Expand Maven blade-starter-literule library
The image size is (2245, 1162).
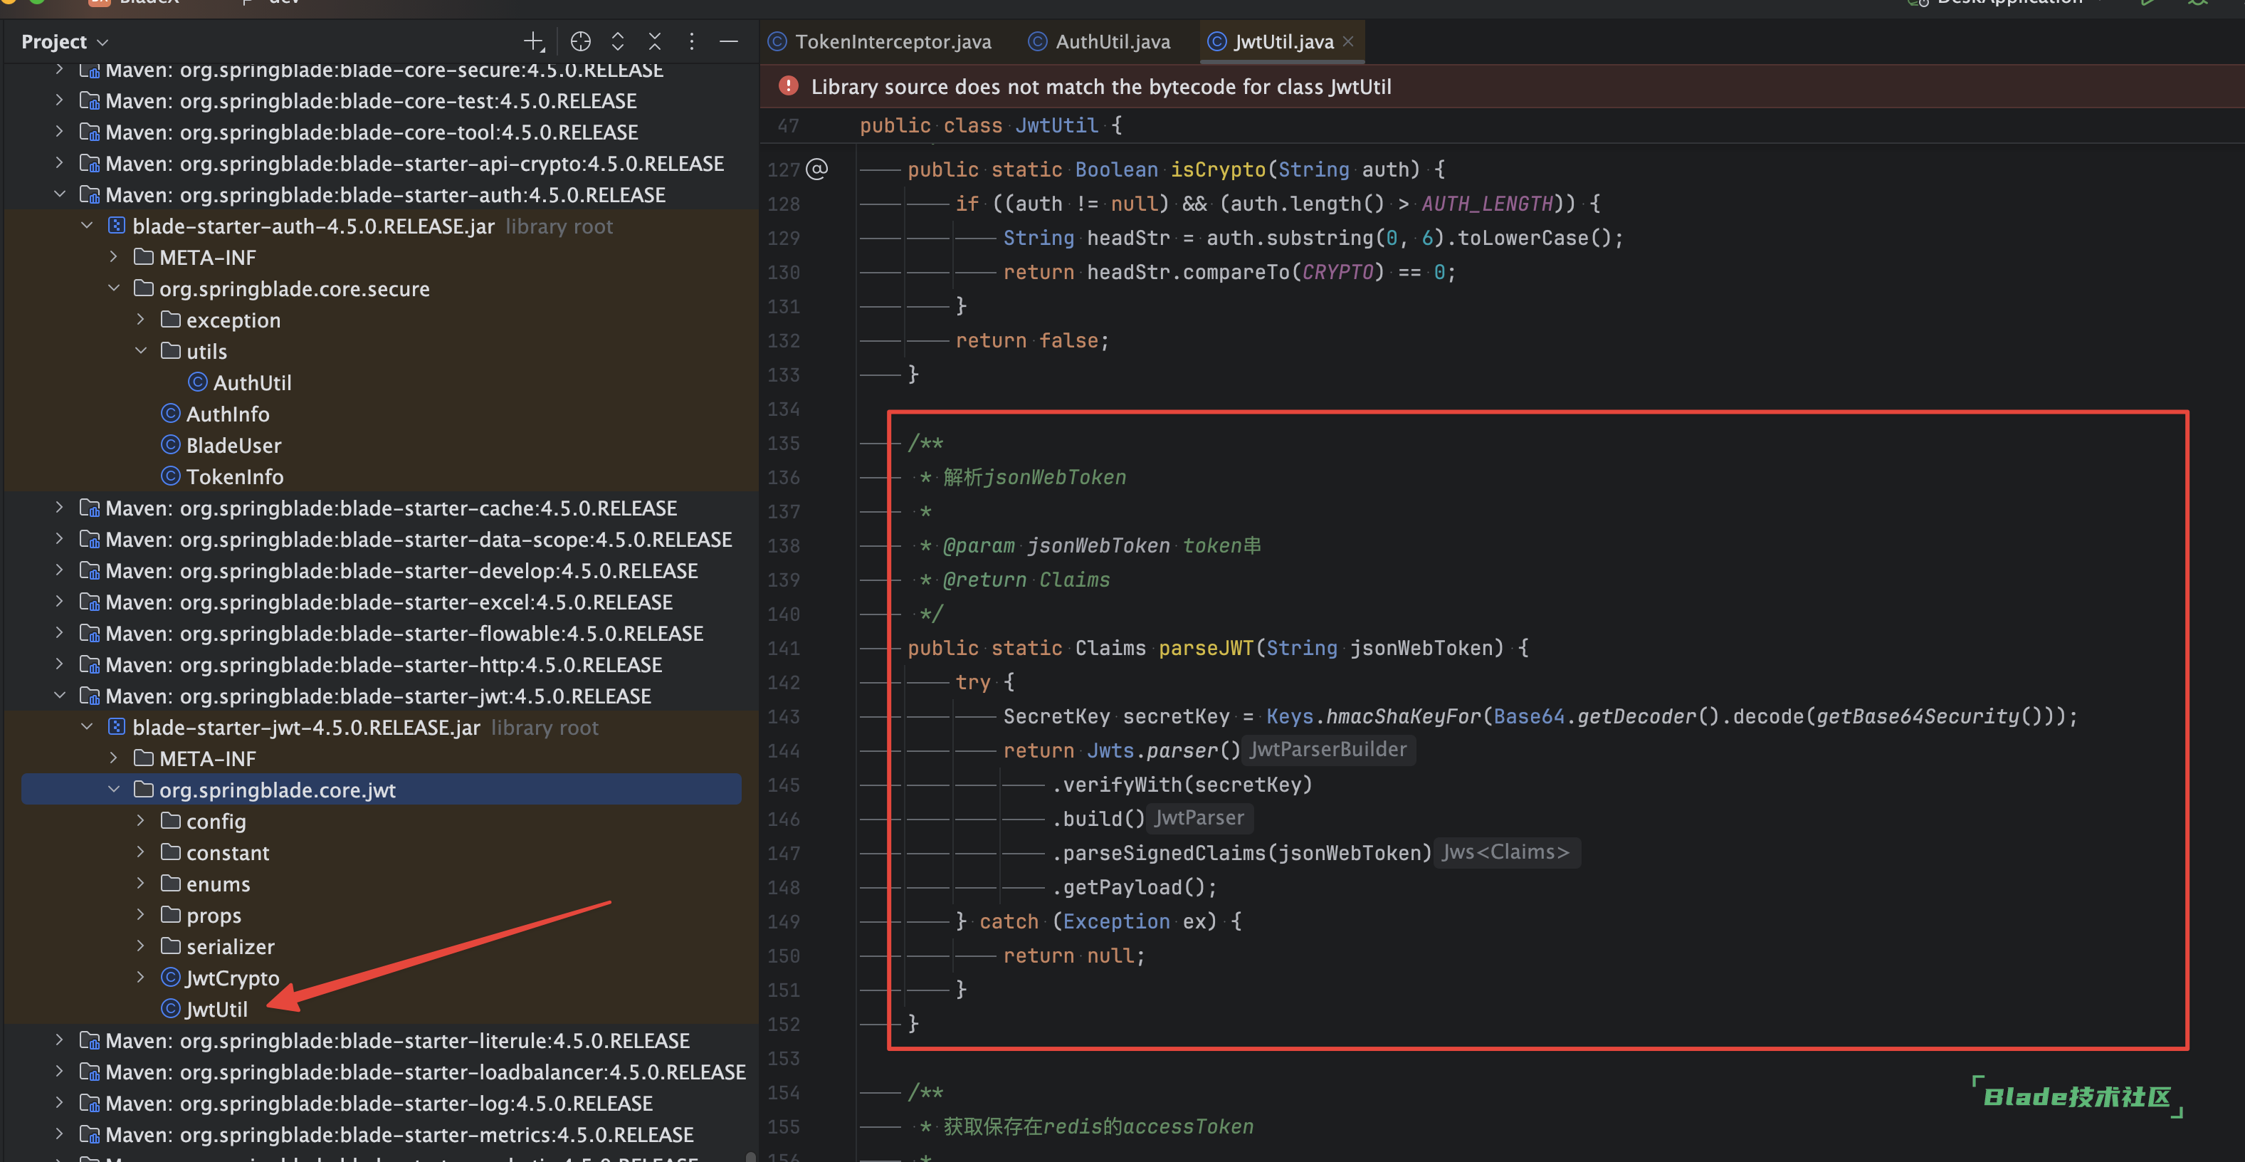click(58, 1040)
